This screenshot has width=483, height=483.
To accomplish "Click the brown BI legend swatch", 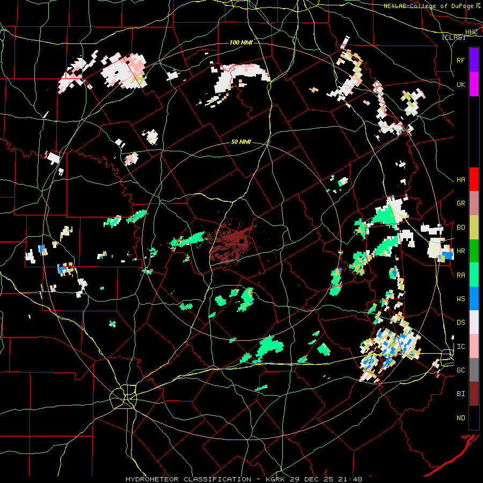I will pos(474,394).
